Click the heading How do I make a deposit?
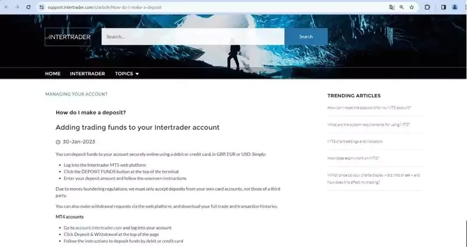Screen dimensions: 467x247 point(90,112)
